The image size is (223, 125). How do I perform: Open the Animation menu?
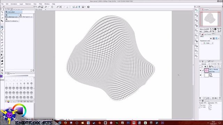14,4
